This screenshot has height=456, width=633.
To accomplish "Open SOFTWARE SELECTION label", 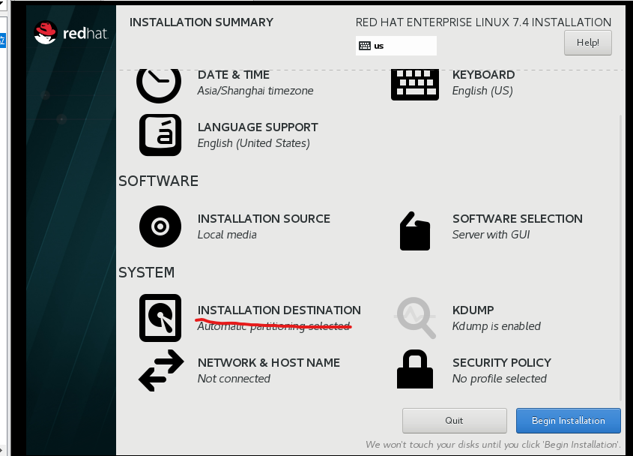I will [x=517, y=219].
